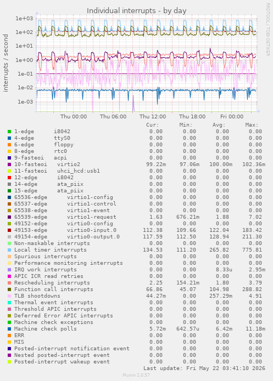Click the legend entry 65536-edge virtio1-config
The image size is (273, 381).
pos(64,197)
